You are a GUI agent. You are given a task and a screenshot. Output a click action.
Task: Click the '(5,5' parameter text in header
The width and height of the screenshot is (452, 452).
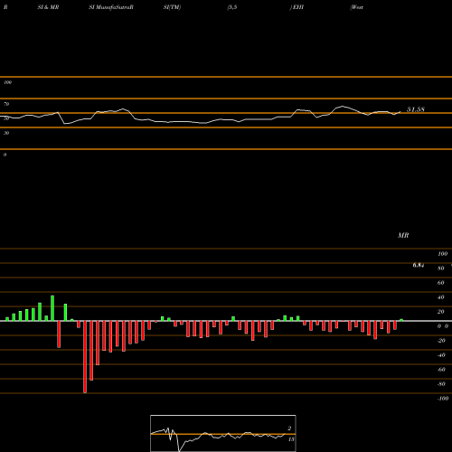pyautogui.click(x=232, y=7)
